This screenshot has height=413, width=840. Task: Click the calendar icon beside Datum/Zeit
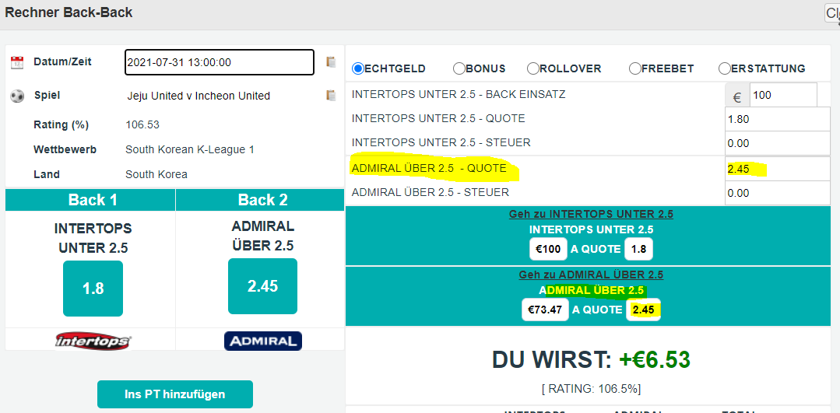pyautogui.click(x=17, y=62)
